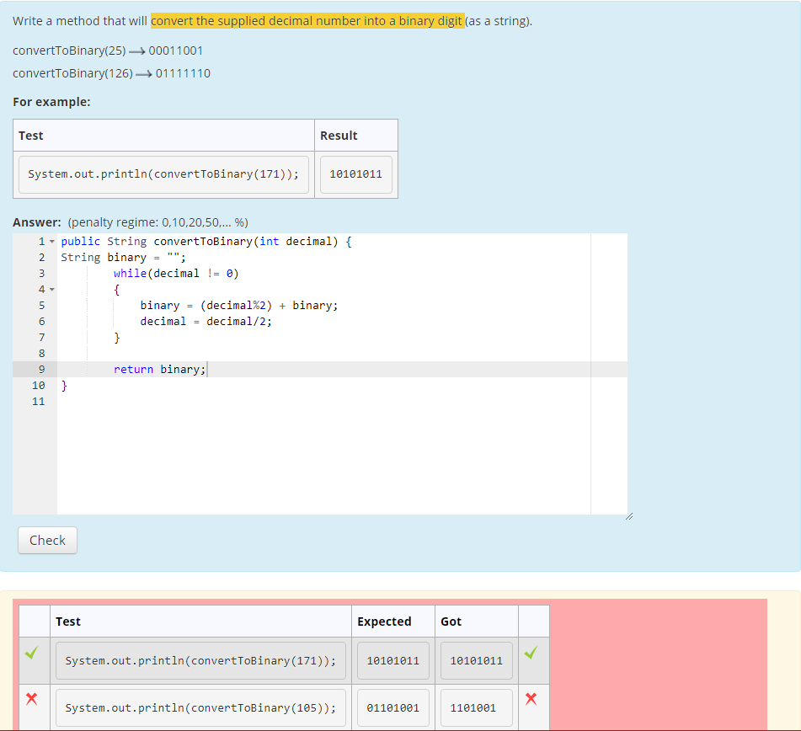This screenshot has width=801, height=731.
Task: Click the Expected value 01101001
Action: [x=392, y=708]
